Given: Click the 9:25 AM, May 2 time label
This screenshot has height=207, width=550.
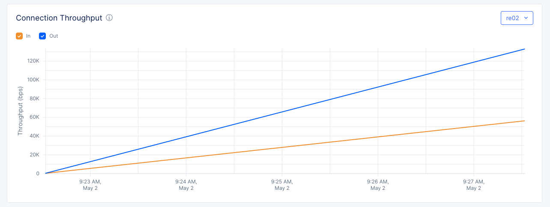Looking at the screenshot, I should pyautogui.click(x=282, y=185).
